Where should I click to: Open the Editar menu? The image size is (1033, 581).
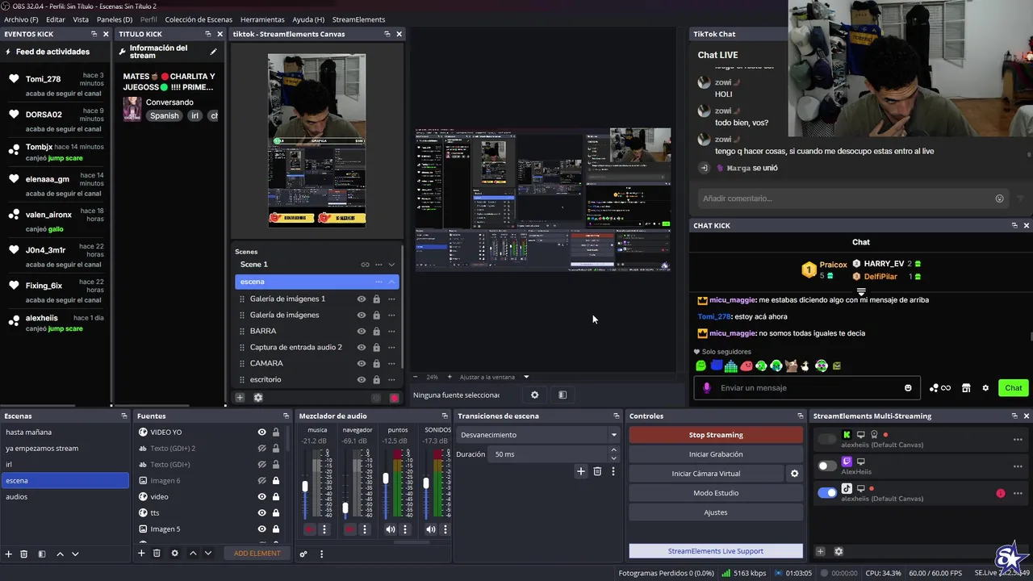(56, 19)
